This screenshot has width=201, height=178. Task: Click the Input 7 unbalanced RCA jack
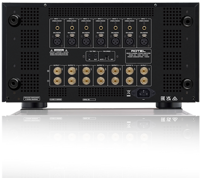(144, 28)
